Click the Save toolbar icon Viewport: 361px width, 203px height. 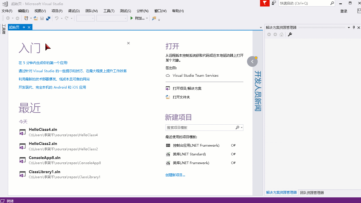pyautogui.click(x=42, y=18)
